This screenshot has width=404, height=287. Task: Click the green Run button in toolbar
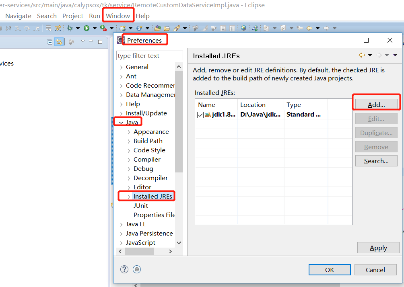pyautogui.click(x=87, y=28)
